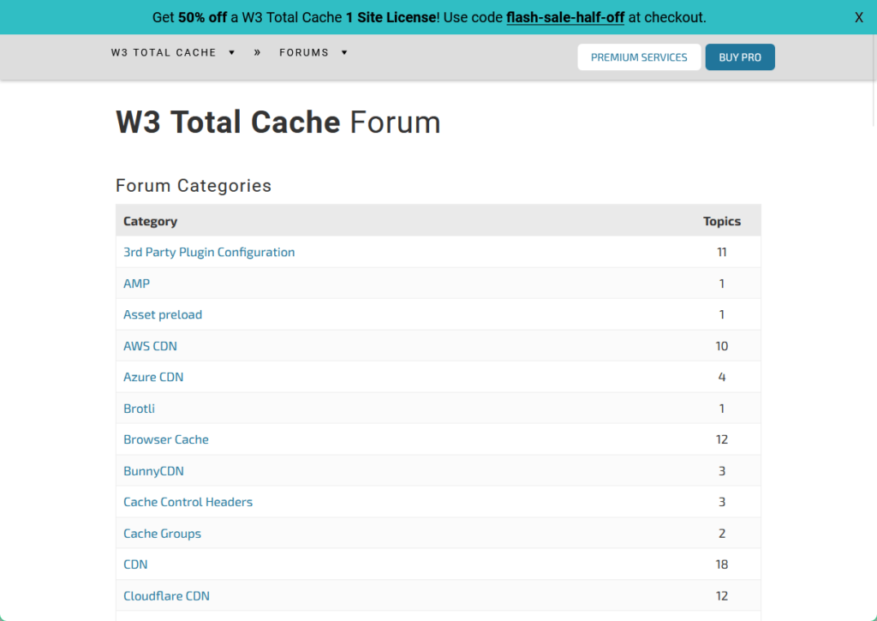The image size is (877, 621).
Task: Select topic count 11 for 3rd Party Plugin
Action: [721, 252]
